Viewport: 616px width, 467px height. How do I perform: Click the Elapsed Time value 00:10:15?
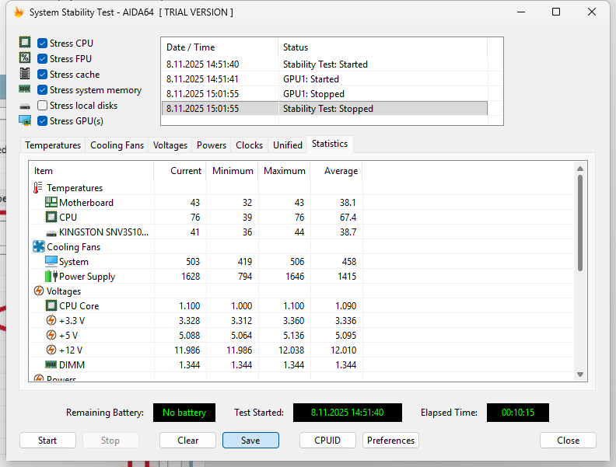[518, 413]
